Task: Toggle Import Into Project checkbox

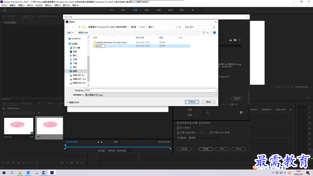Action: click(178, 128)
